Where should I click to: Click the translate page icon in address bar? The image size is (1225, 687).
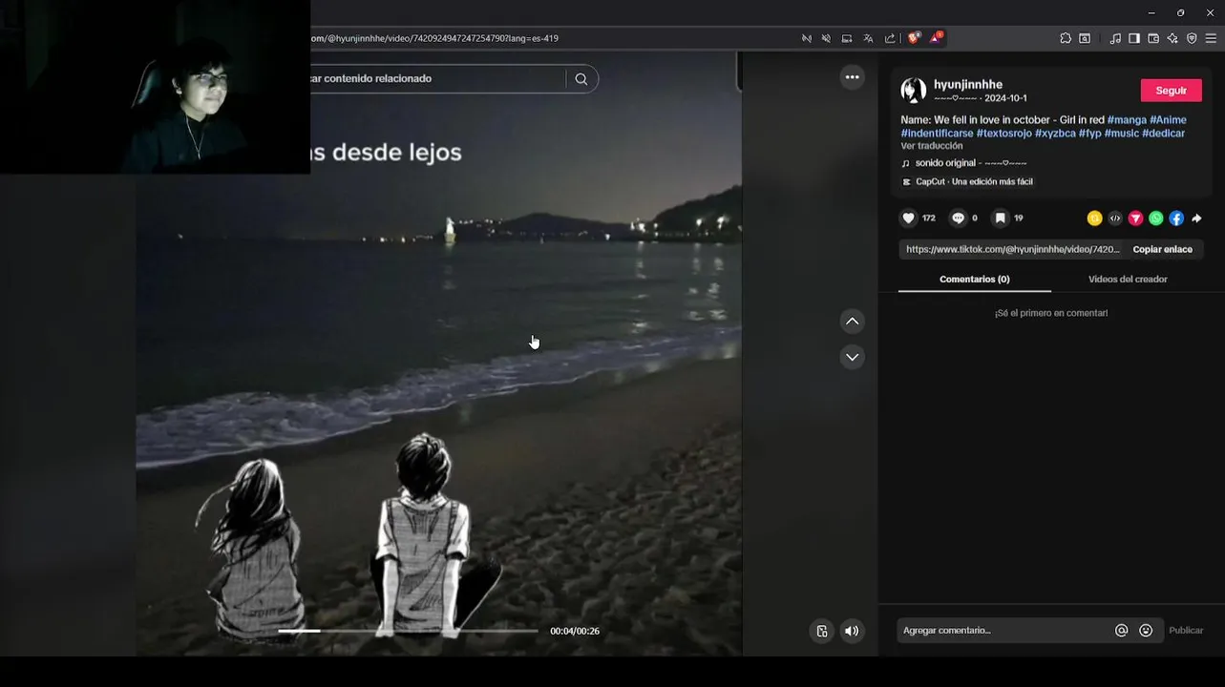(x=868, y=38)
